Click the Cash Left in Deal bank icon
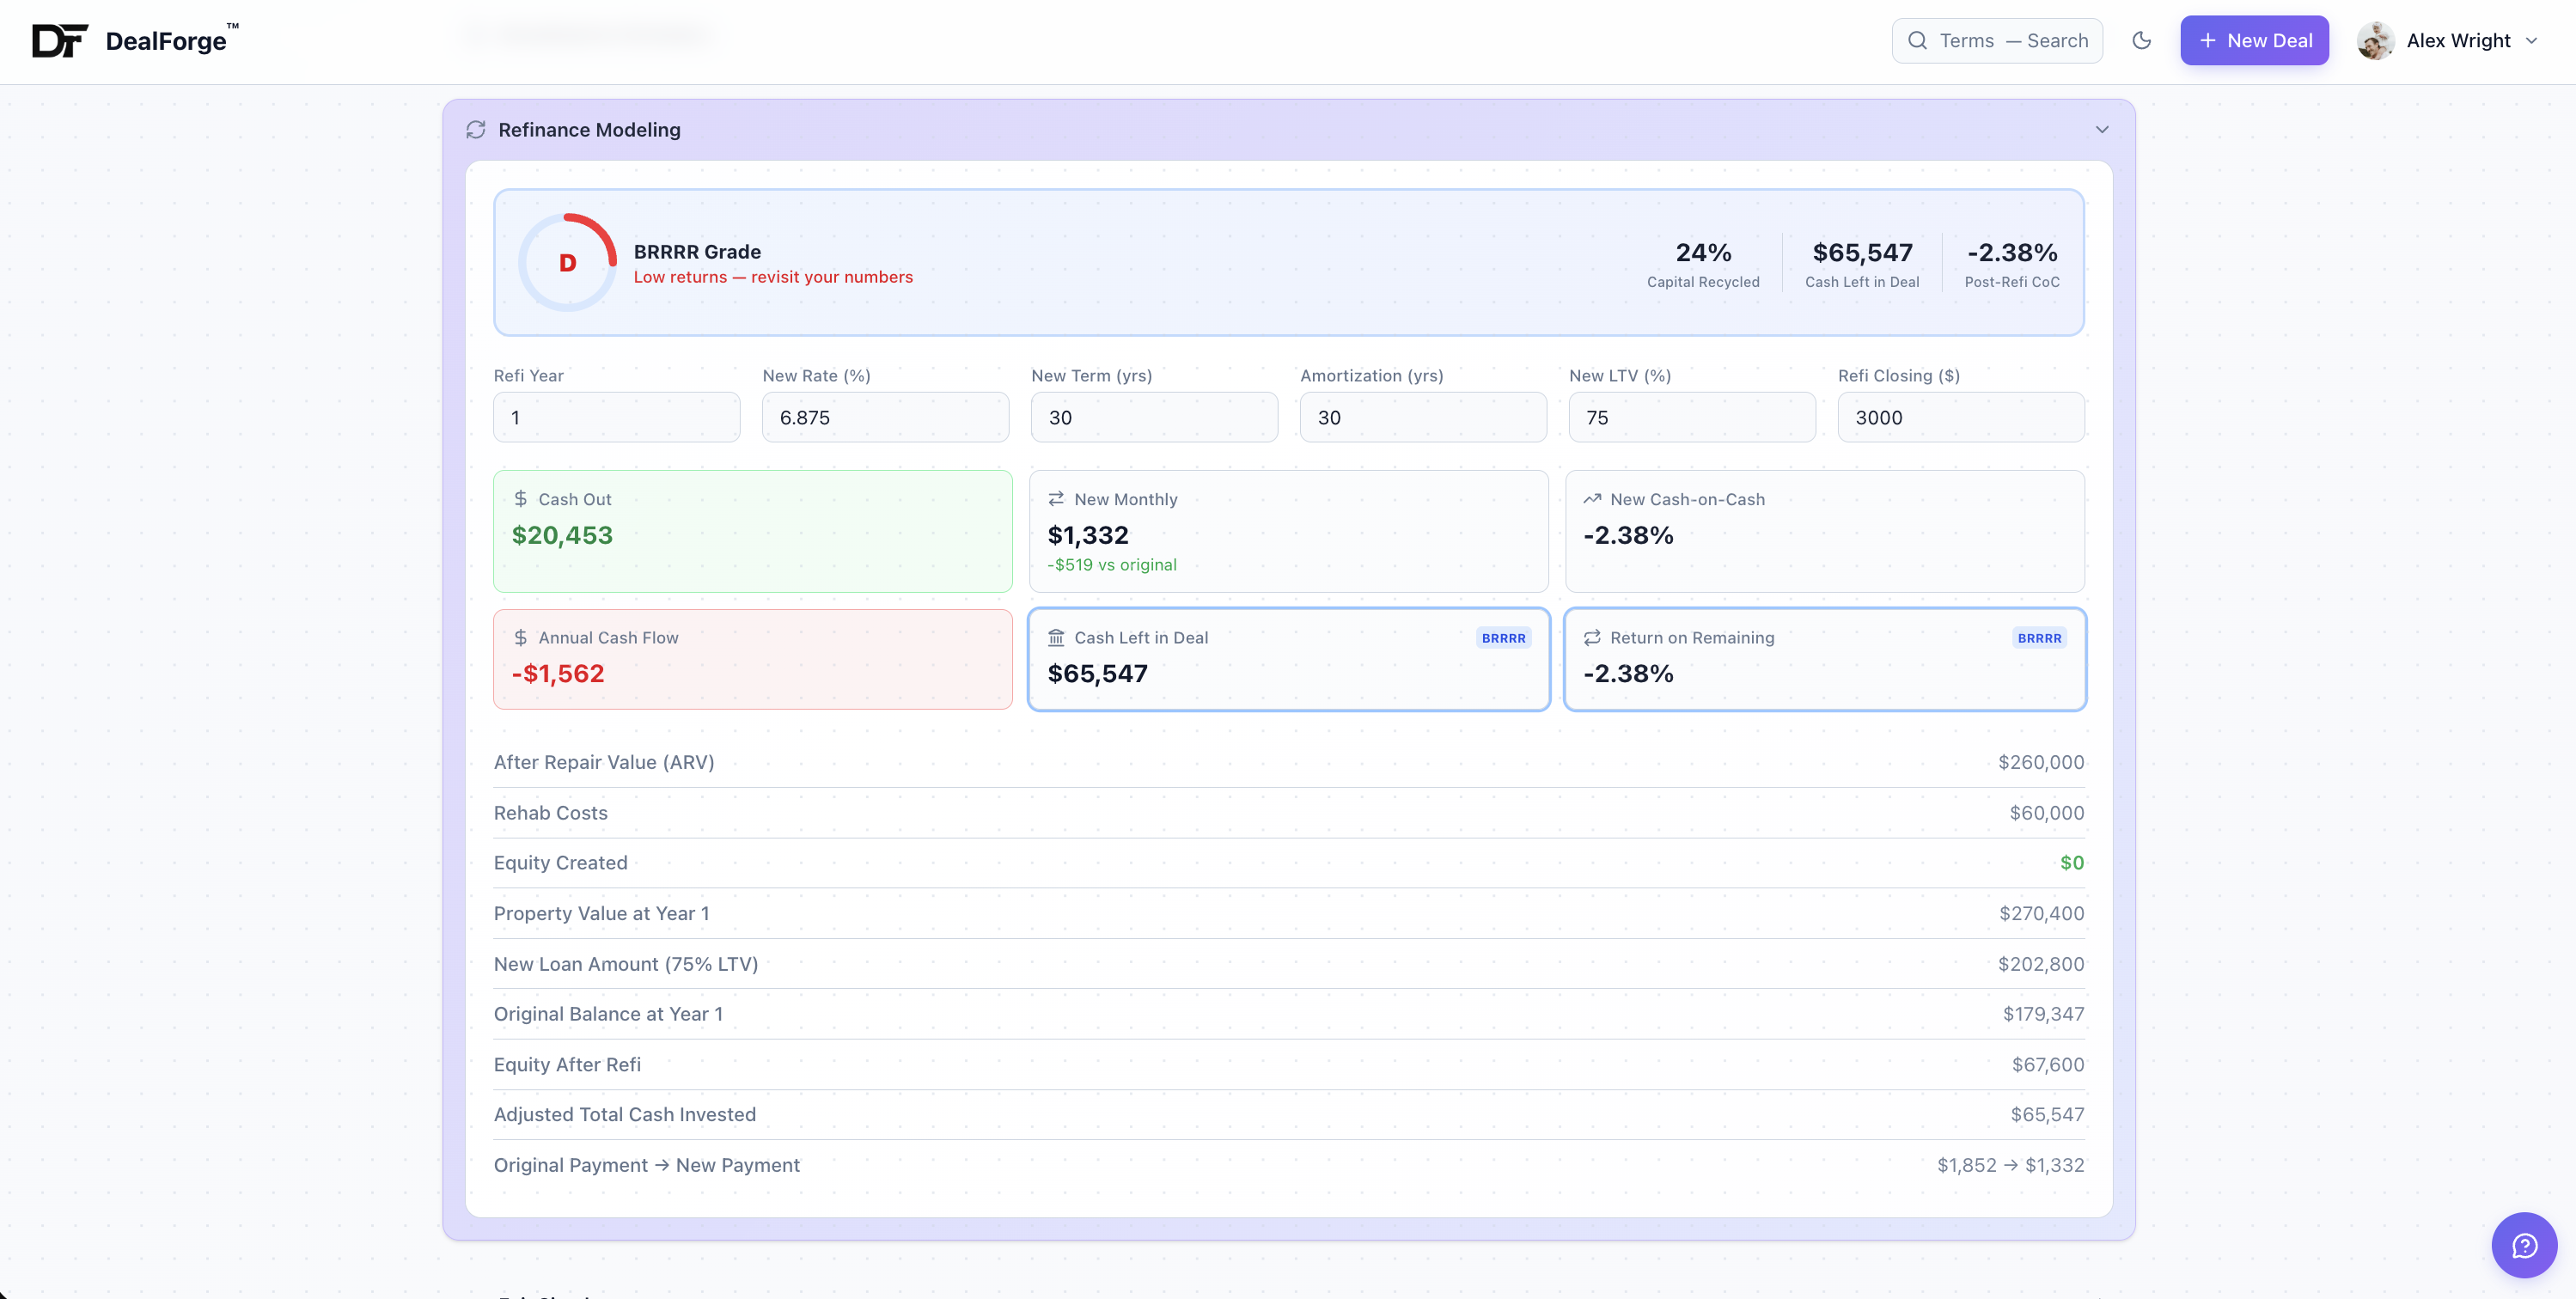The width and height of the screenshot is (2576, 1299). 1056,638
